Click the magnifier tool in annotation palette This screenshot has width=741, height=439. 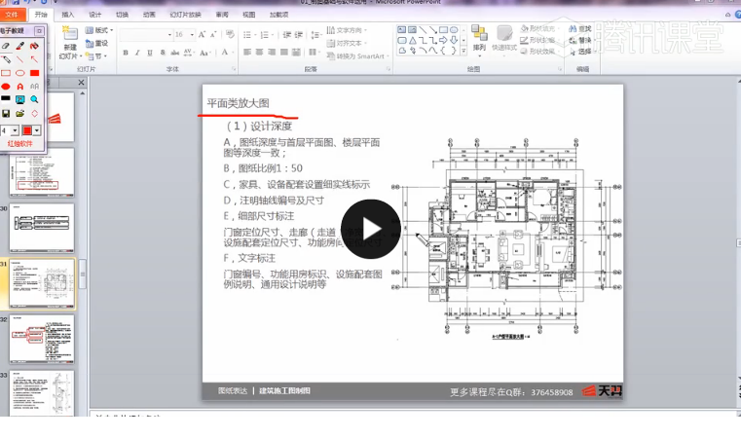pos(34,99)
